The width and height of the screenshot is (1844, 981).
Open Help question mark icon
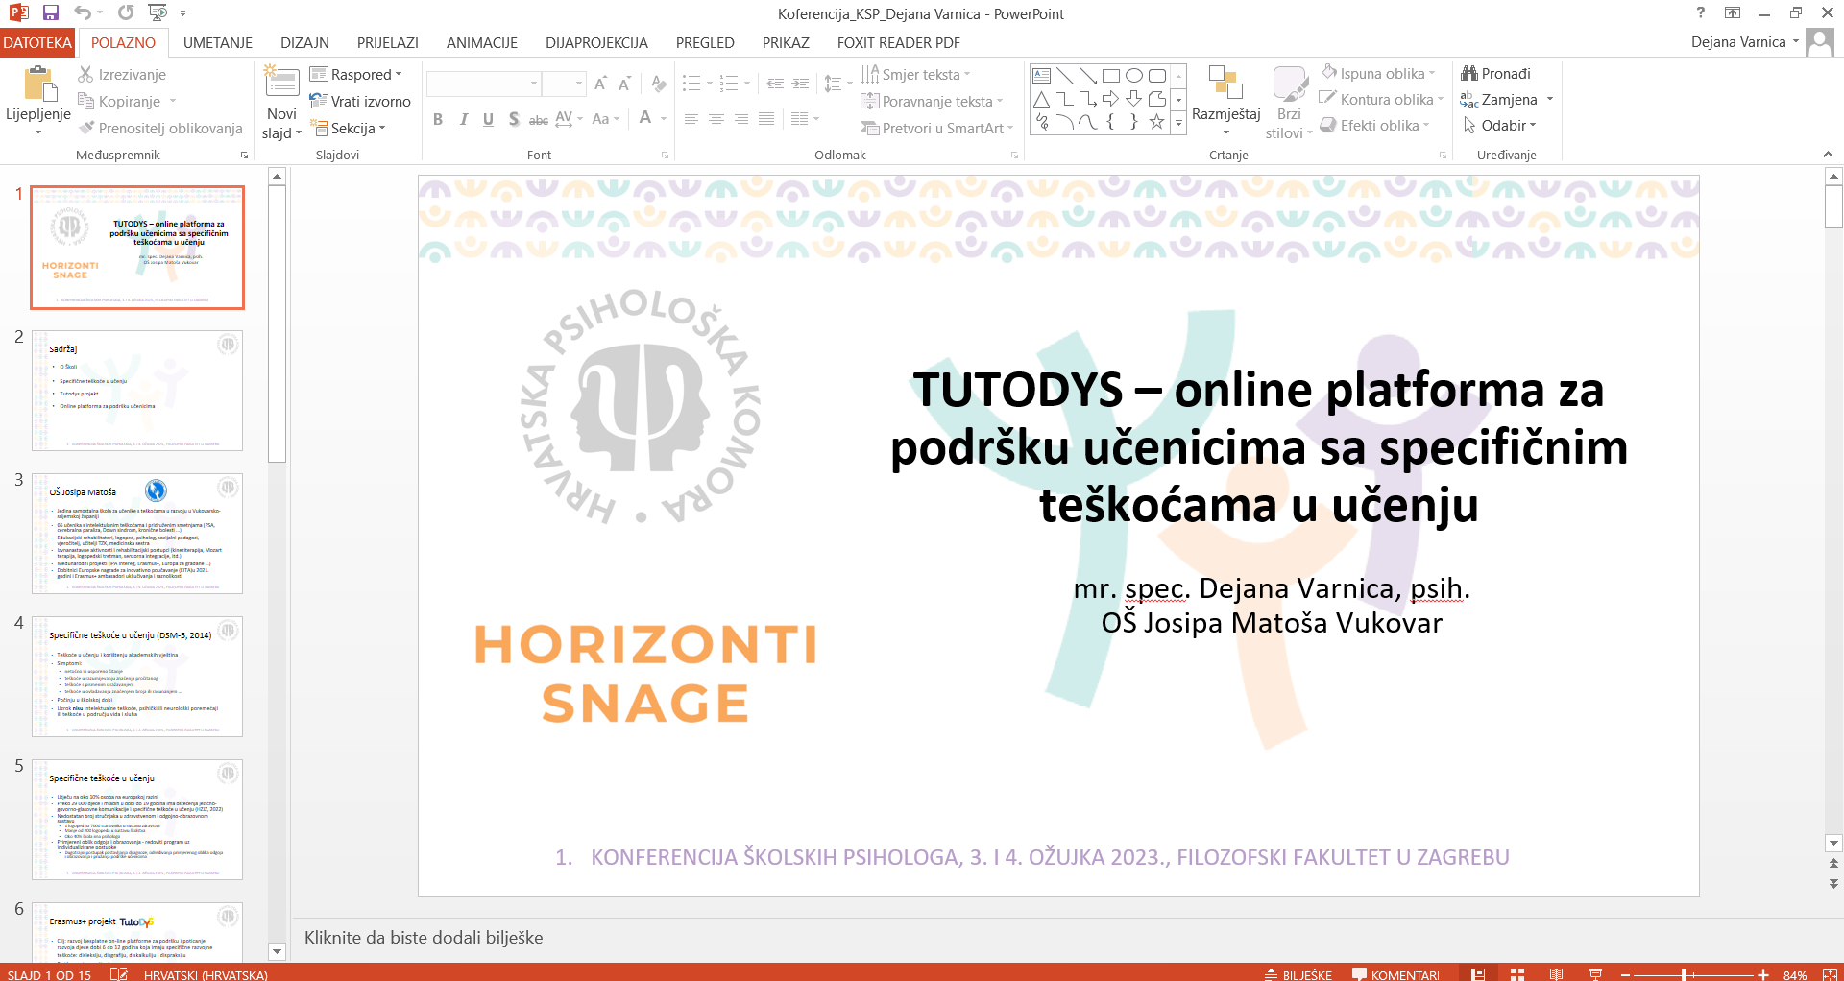(1701, 12)
